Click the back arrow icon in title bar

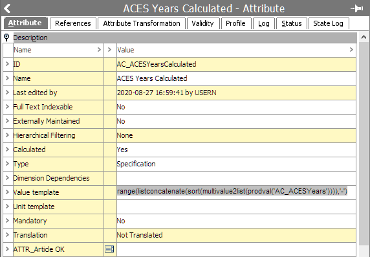[x=7, y=8]
